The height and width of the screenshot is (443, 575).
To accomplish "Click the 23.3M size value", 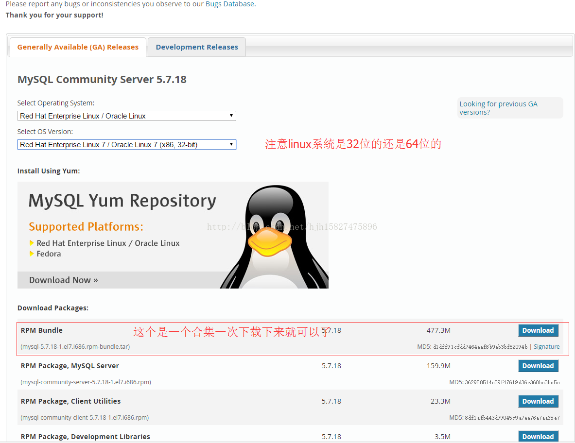I will coord(440,401).
